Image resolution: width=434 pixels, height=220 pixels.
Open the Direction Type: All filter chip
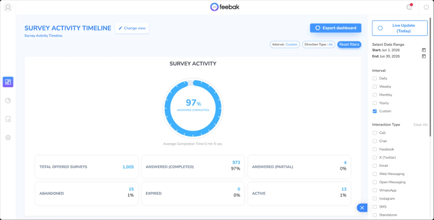[x=319, y=45]
